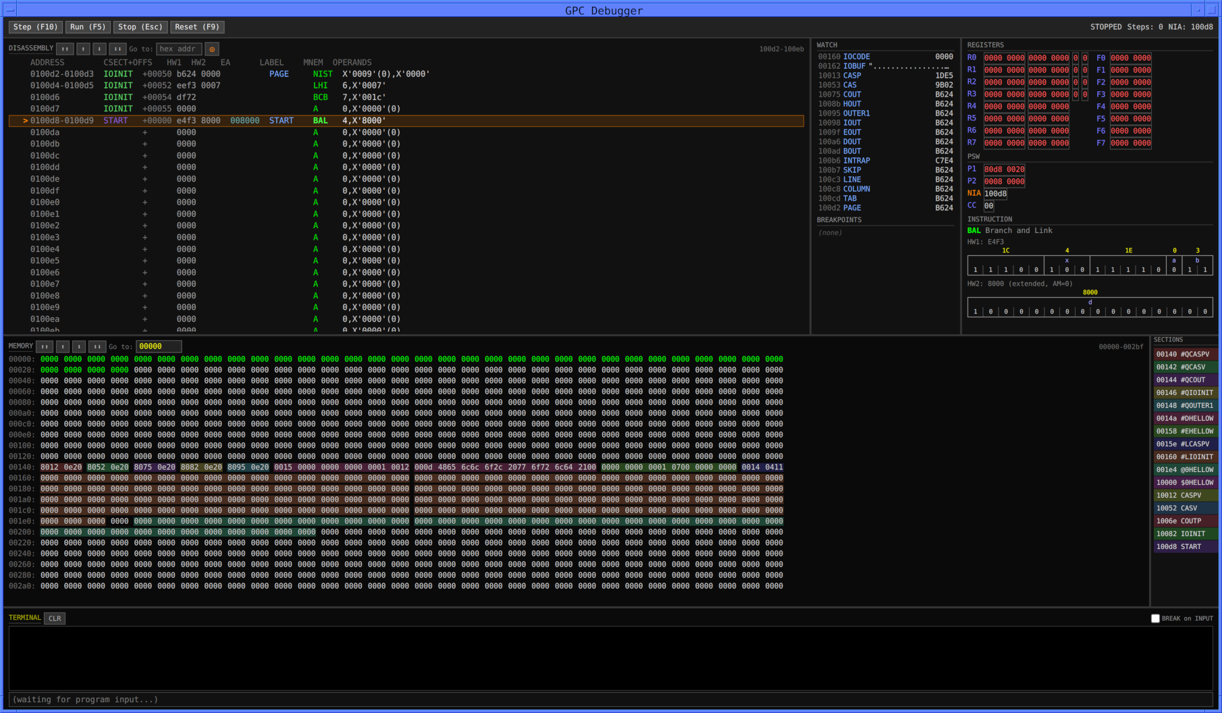Viewport: 1222px width, 713px height.
Task: Click memory page-up double arrow button
Action: click(x=45, y=346)
